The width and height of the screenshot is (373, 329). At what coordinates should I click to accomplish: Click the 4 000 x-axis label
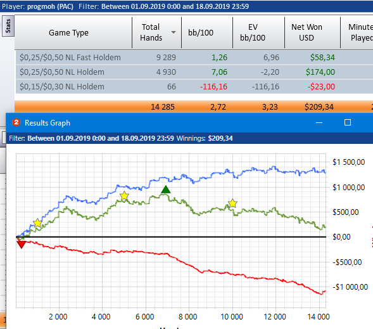click(101, 317)
